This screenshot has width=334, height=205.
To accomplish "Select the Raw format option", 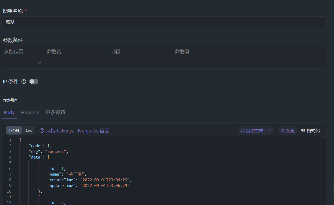I will (28, 131).
